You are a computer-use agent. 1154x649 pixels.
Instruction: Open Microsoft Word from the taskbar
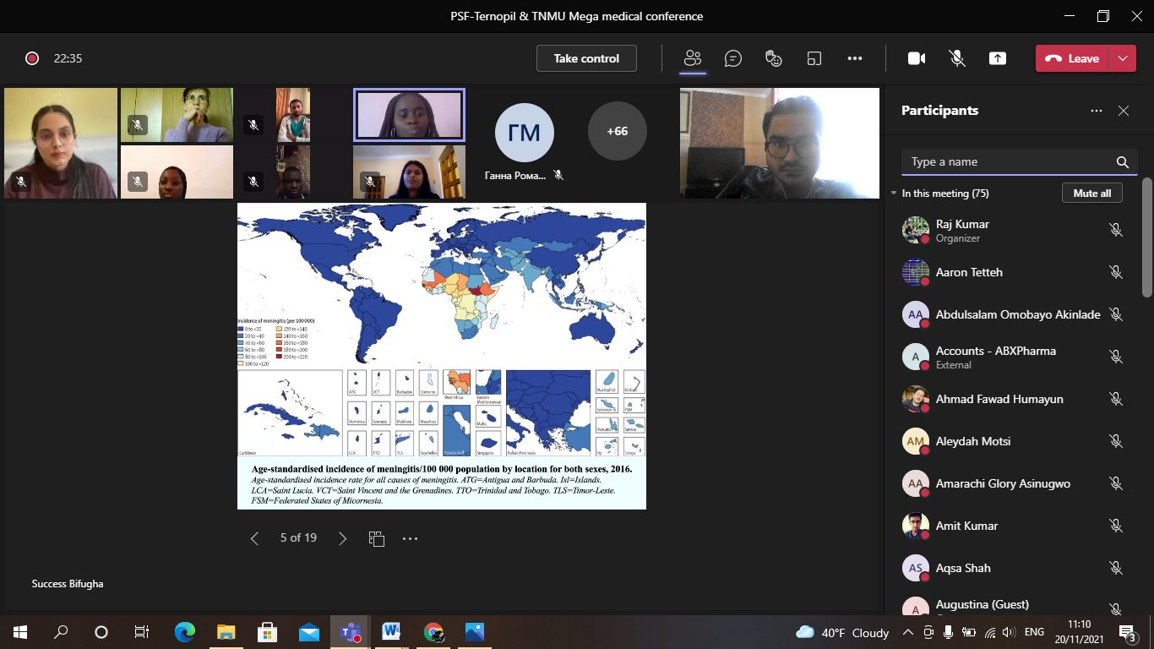tap(391, 631)
